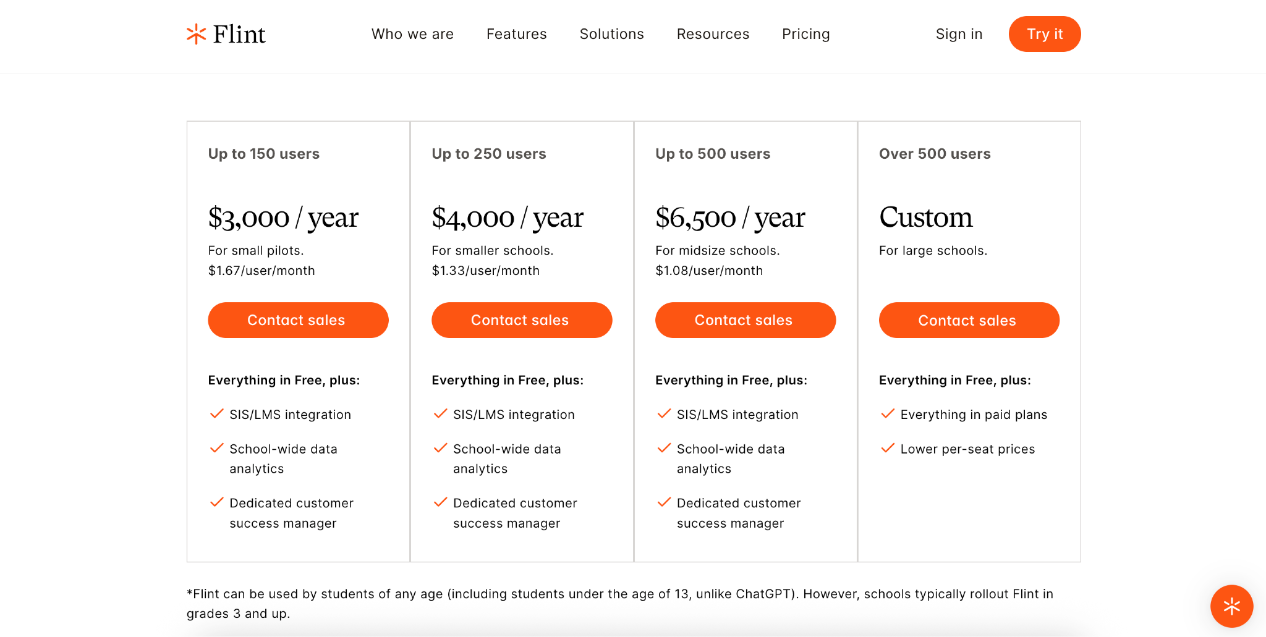Image resolution: width=1266 pixels, height=637 pixels.
Task: Click the Flint asterisk logo icon
Action: [195, 34]
